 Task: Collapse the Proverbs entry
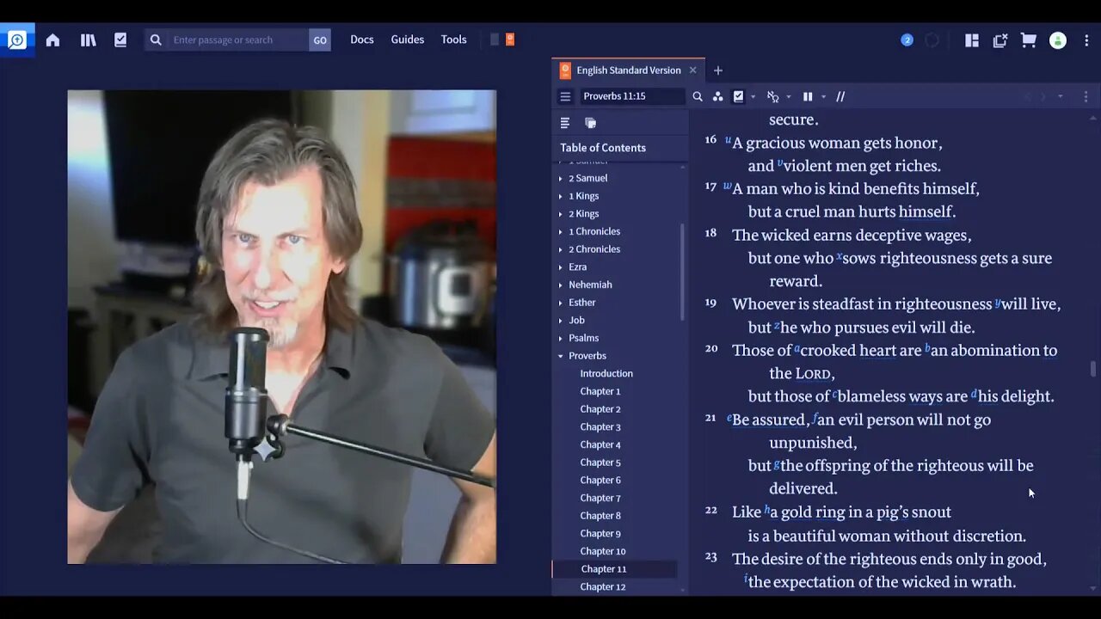click(x=560, y=356)
